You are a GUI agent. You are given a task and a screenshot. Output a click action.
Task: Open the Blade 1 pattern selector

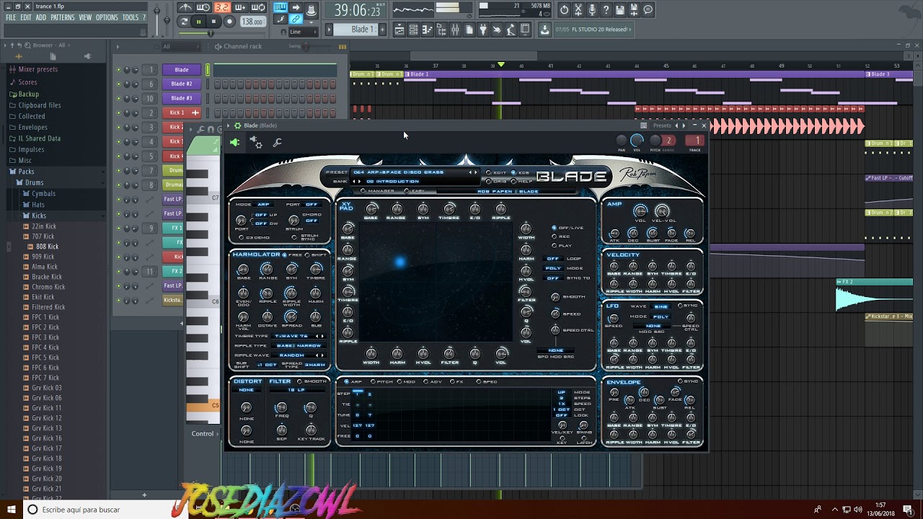[355, 30]
